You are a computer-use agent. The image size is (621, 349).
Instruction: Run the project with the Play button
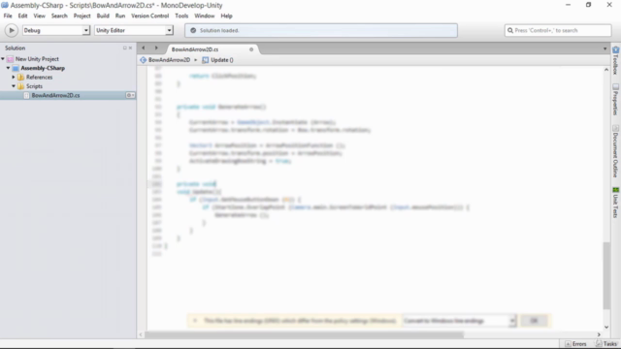point(11,30)
